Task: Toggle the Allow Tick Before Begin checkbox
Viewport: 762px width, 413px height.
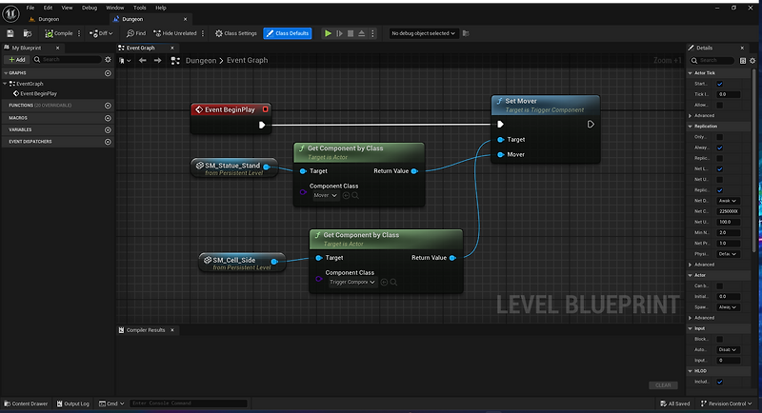Action: pyautogui.click(x=719, y=105)
